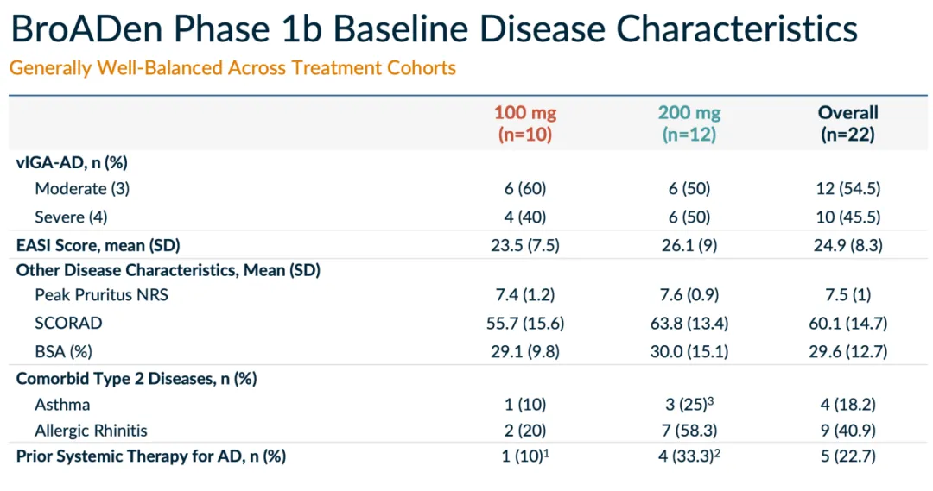Select the Moderate (3) row label

(82, 188)
